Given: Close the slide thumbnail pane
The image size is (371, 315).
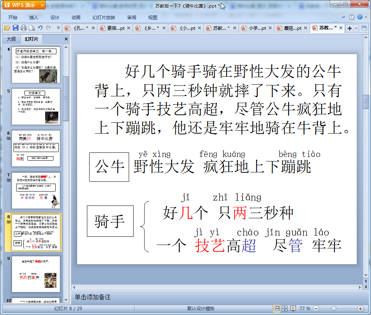Looking at the screenshot, I should (66, 39).
